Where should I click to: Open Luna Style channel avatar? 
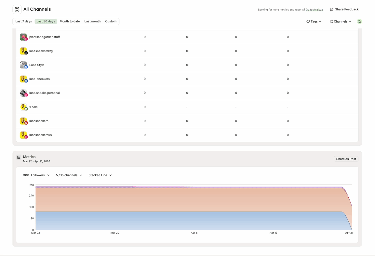pyautogui.click(x=23, y=65)
